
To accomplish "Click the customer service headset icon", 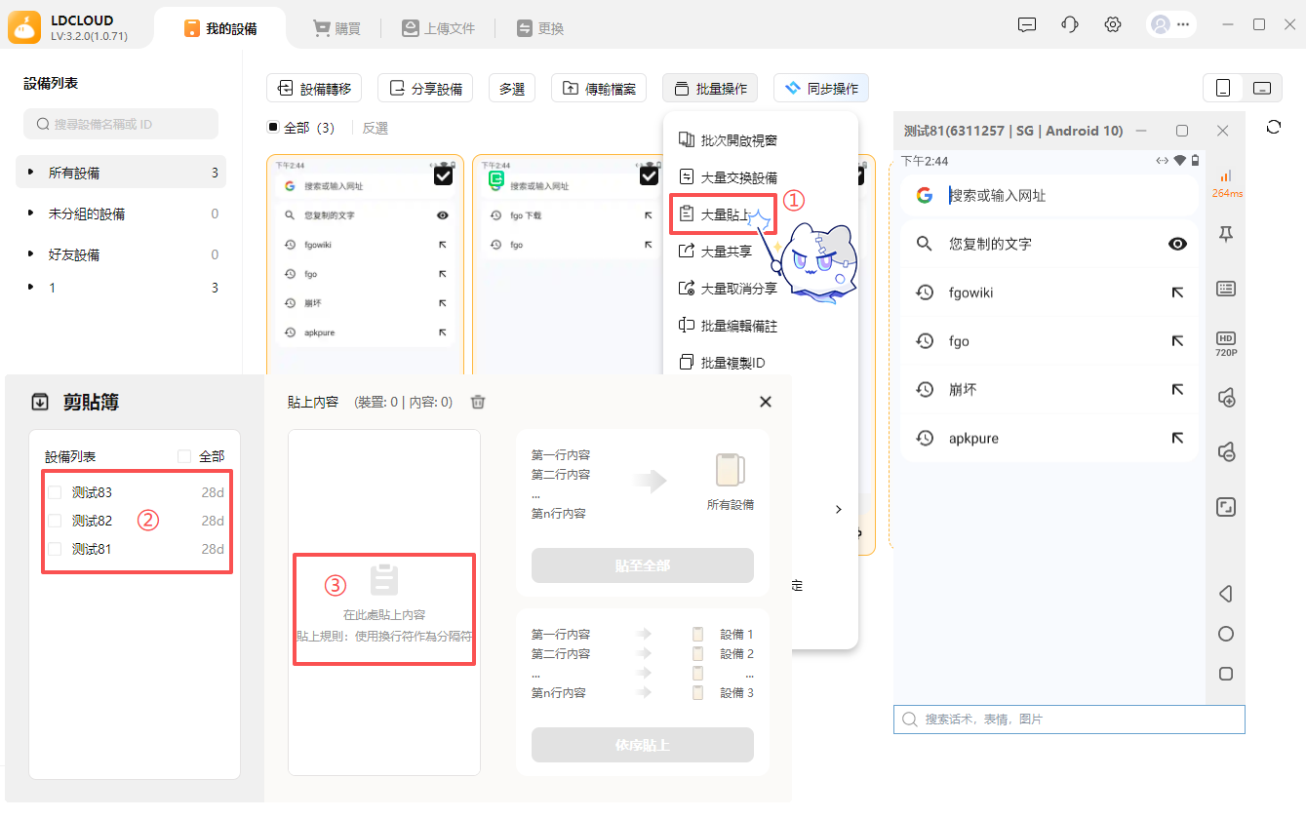I will (x=1070, y=25).
